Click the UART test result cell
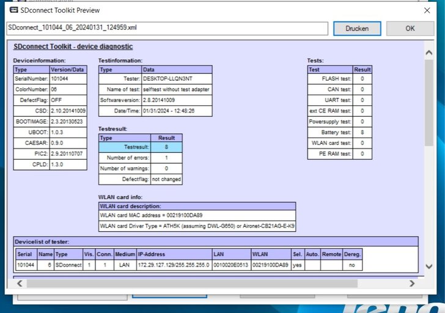The image size is (445, 313). tap(362, 100)
